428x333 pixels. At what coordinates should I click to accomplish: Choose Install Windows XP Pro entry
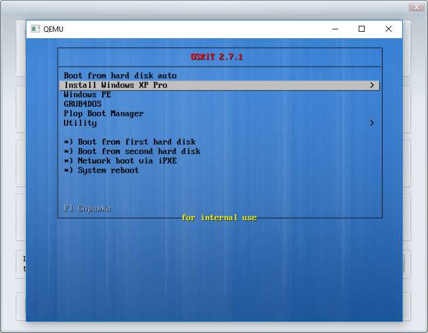219,85
